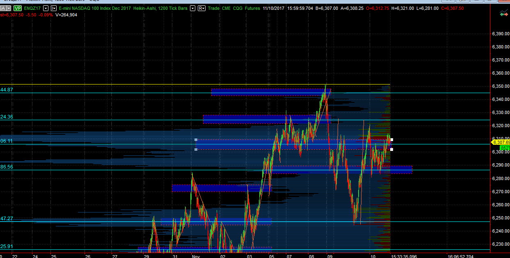510x258 pixels.
Task: Click the Trade label in header
Action: click(x=214, y=8)
